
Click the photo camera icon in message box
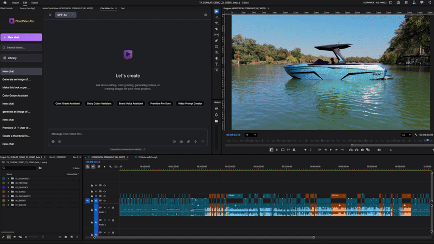click(181, 142)
